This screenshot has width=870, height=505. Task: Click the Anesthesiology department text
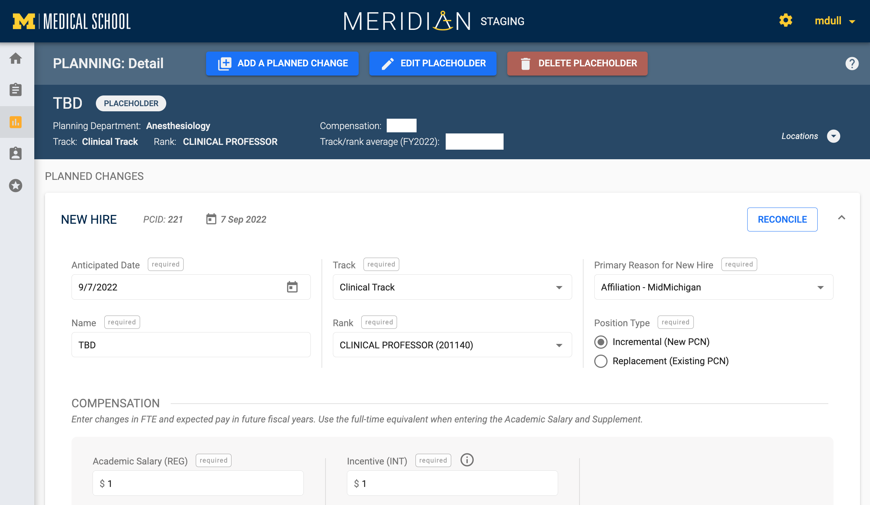[178, 126]
